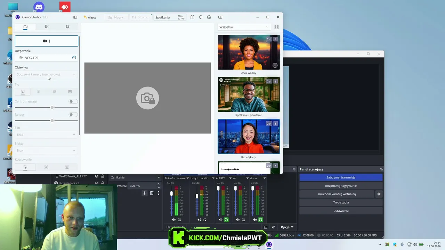
Task: Open the video camera tab in Camo
Action: tap(25, 27)
